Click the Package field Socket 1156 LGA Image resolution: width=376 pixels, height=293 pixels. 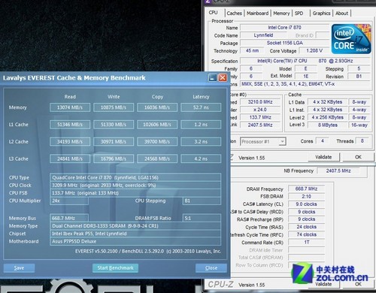tap(284, 43)
